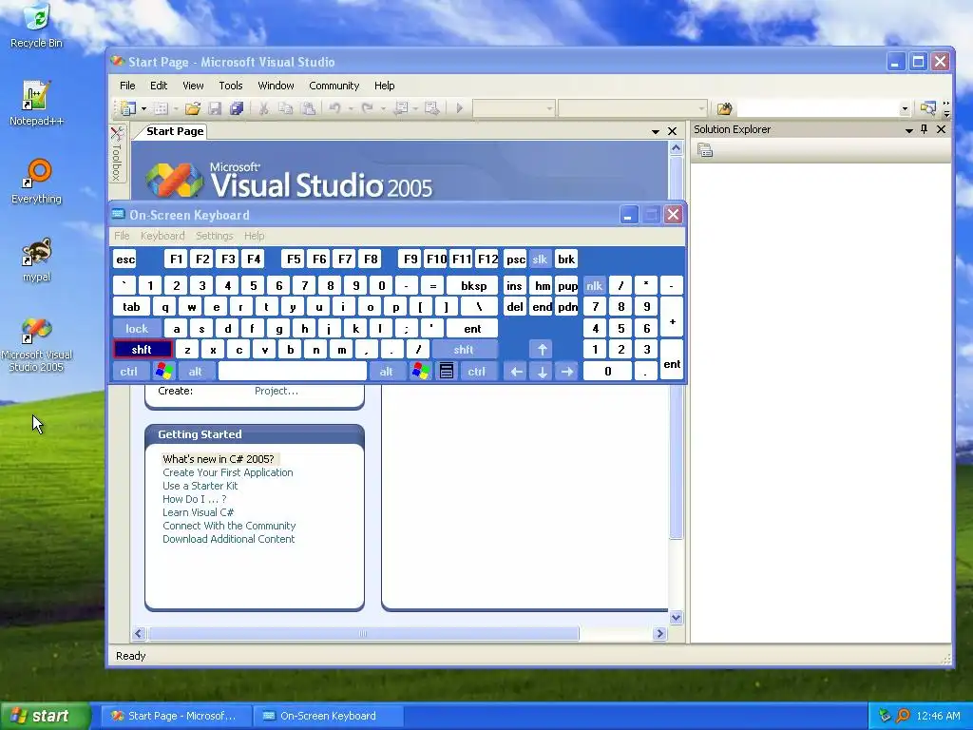The height and width of the screenshot is (730, 973).
Task: Click the left arrow key on keyboard
Action: (516, 372)
